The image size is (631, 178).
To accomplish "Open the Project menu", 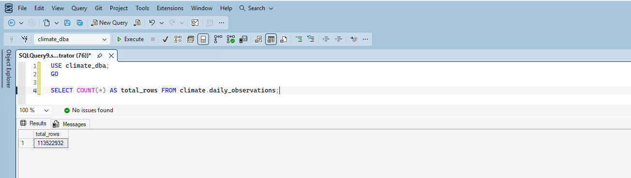I will tap(119, 8).
